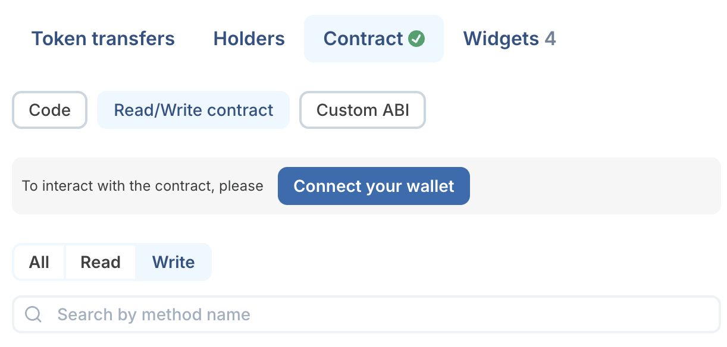
Task: Filter methods to show All
Action: click(39, 262)
